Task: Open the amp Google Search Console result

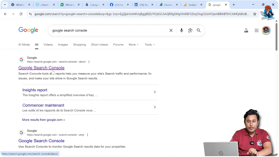Action: (41, 141)
